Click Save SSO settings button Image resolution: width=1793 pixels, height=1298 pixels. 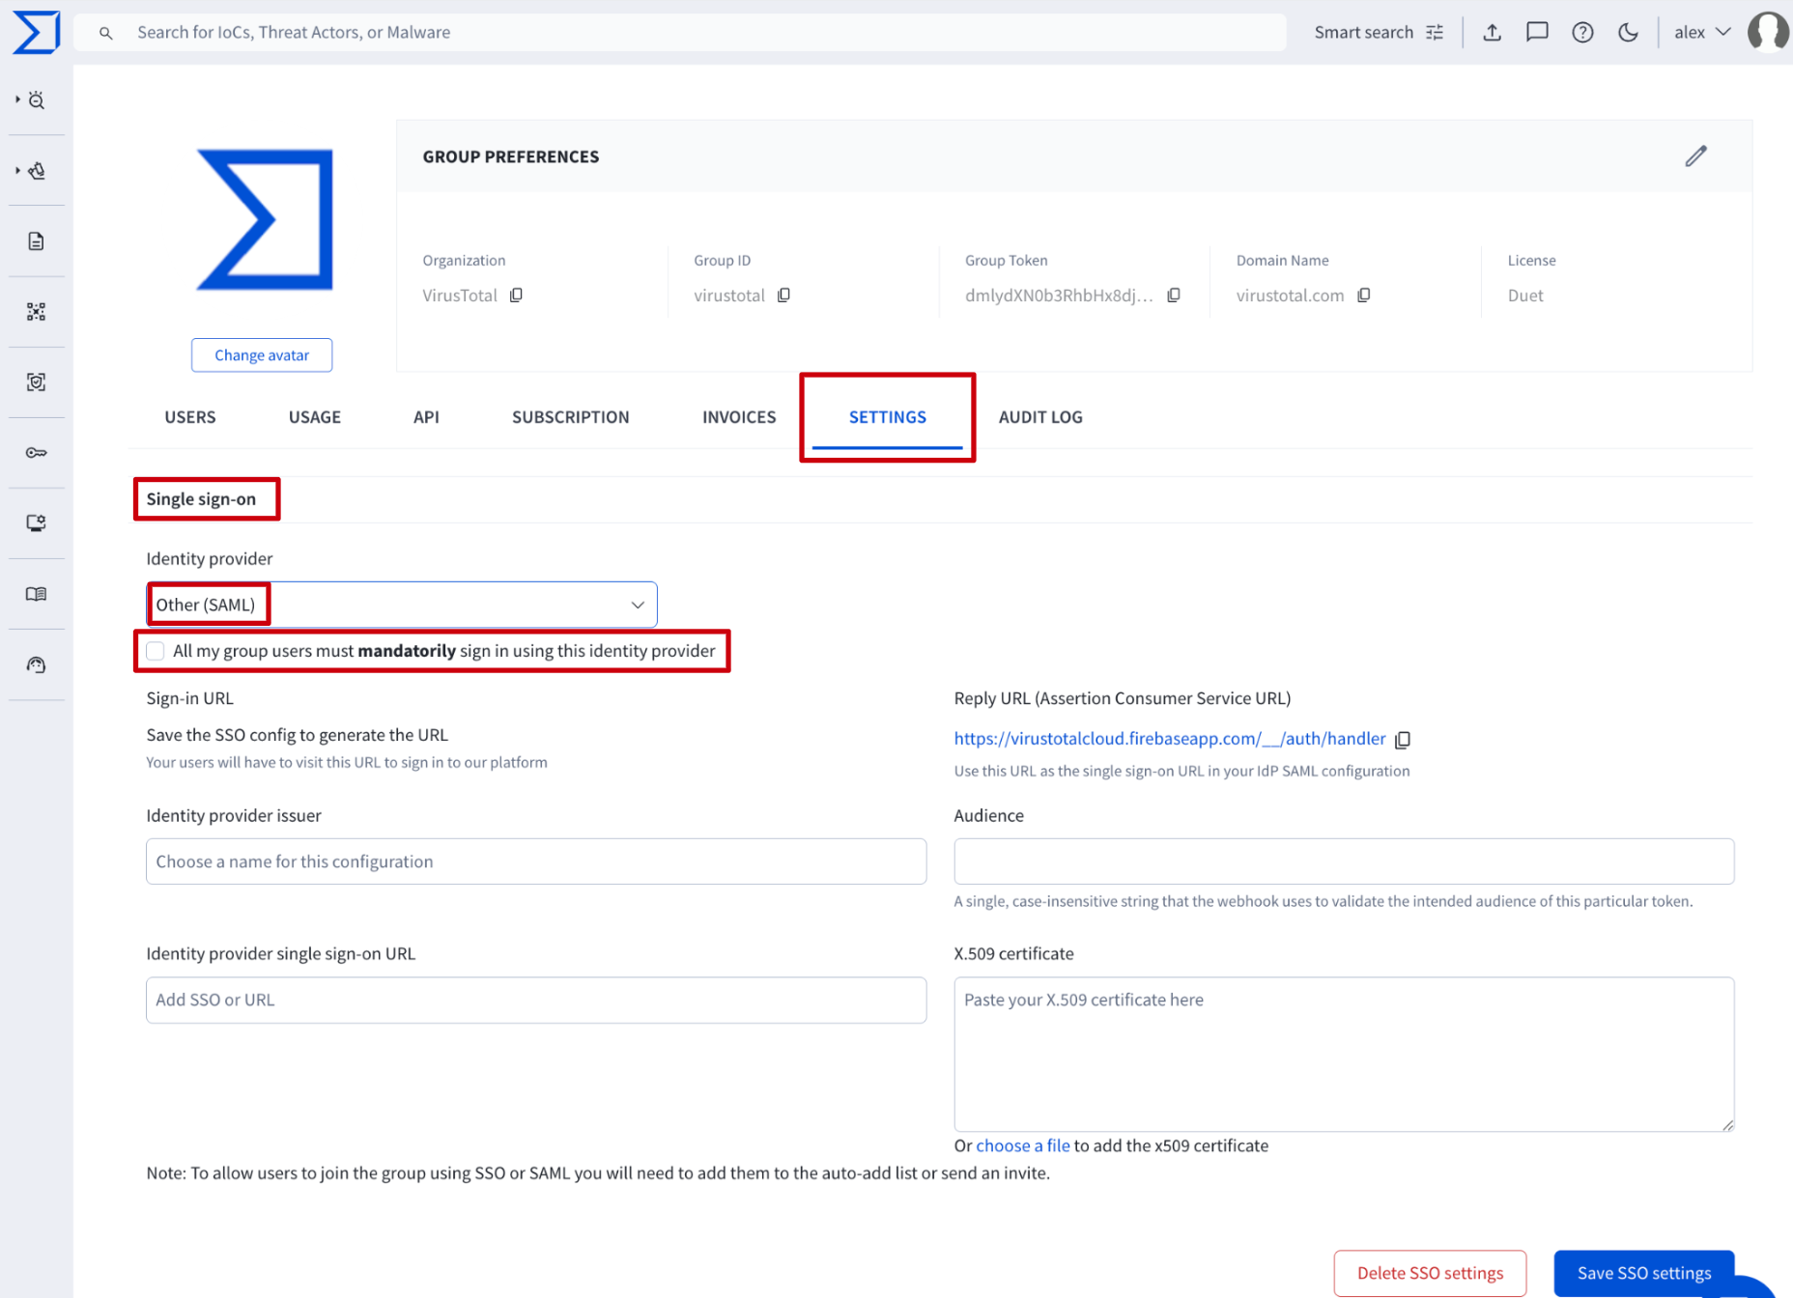pyautogui.click(x=1644, y=1273)
